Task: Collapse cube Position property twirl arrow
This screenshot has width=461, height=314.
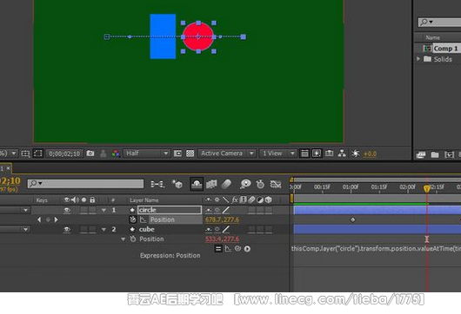Action: [124, 239]
